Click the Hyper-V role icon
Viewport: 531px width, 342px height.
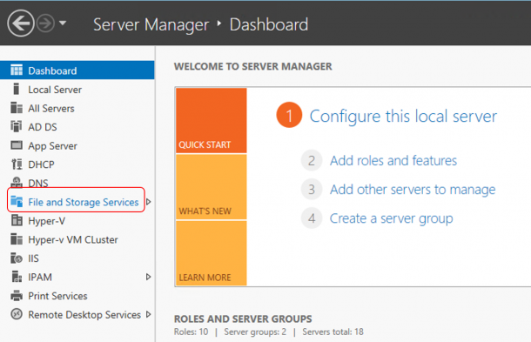point(17,220)
